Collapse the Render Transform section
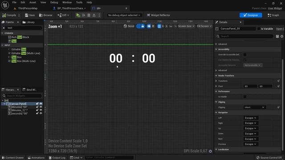This screenshot has width=285, height=160. 216,76
